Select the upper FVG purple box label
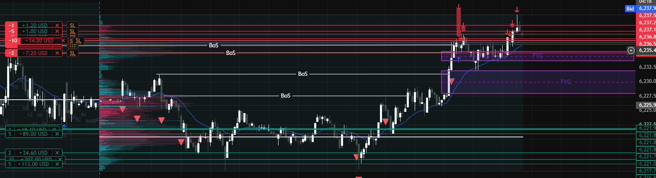The image size is (656, 178). point(538,56)
